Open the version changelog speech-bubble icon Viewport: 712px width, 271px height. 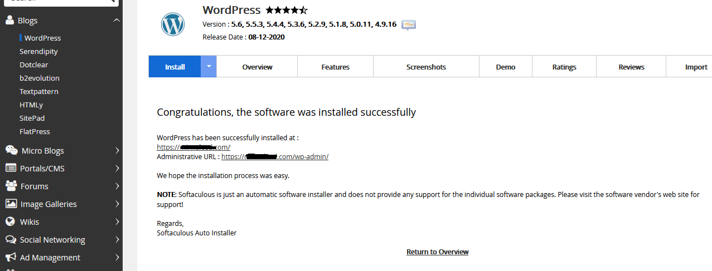pyautogui.click(x=409, y=24)
